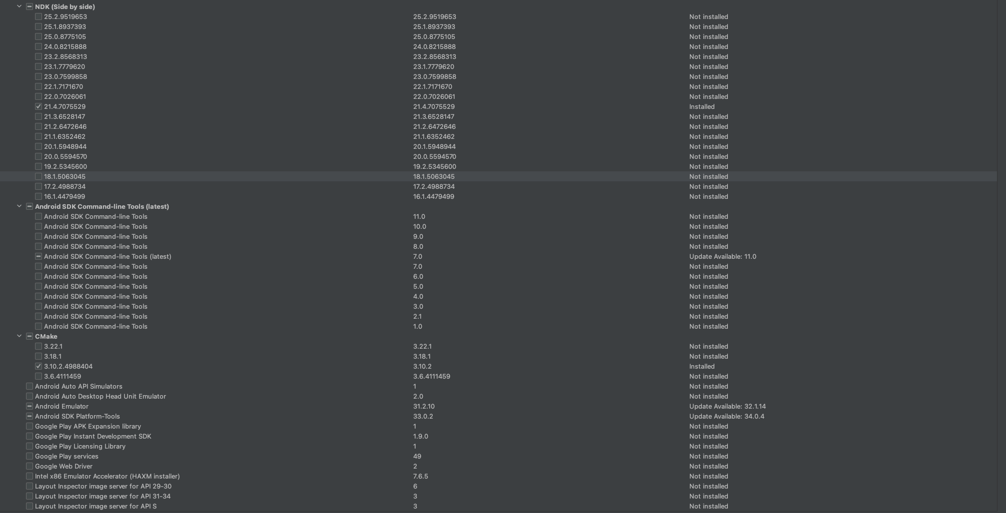The image size is (1006, 513).
Task: Check Command-line Tools version 6.0 checkbox
Action: (x=39, y=276)
